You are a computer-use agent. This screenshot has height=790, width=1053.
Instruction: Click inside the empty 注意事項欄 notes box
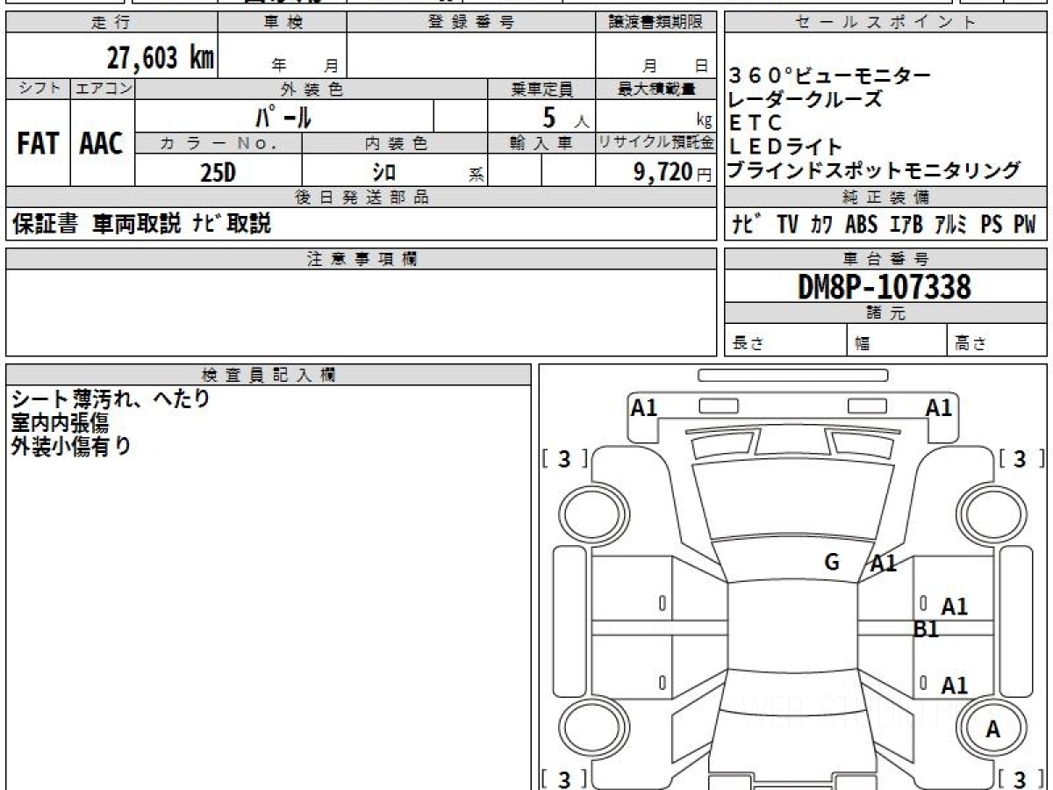pos(362,312)
